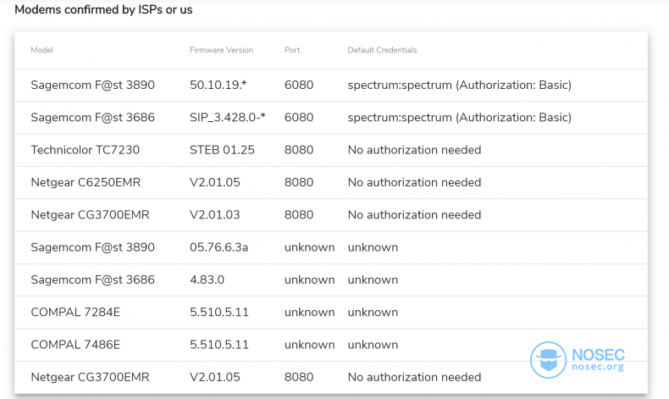Select port 8080 in the last table row
The image size is (669, 399).
pos(299,377)
